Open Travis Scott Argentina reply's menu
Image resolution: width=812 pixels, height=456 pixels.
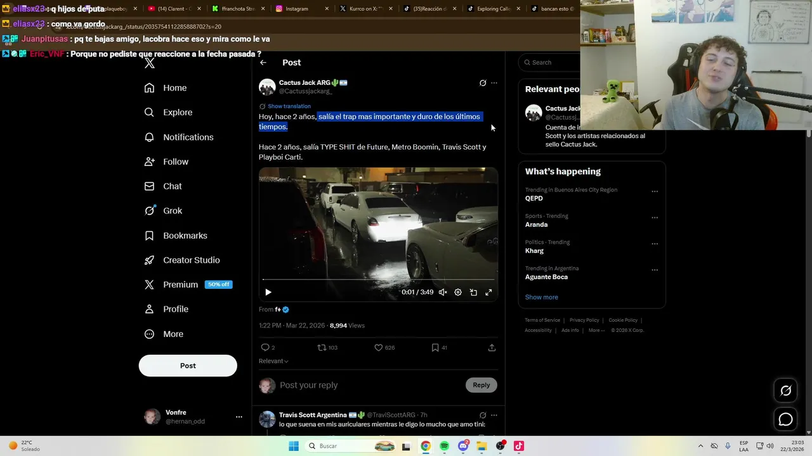(494, 415)
